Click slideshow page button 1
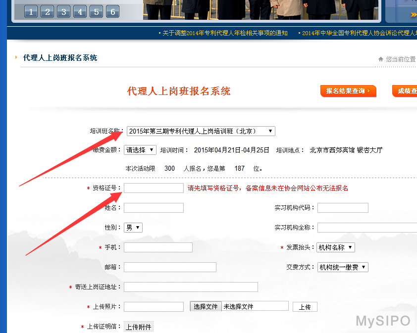The height and width of the screenshot is (333, 417). (x=31, y=12)
